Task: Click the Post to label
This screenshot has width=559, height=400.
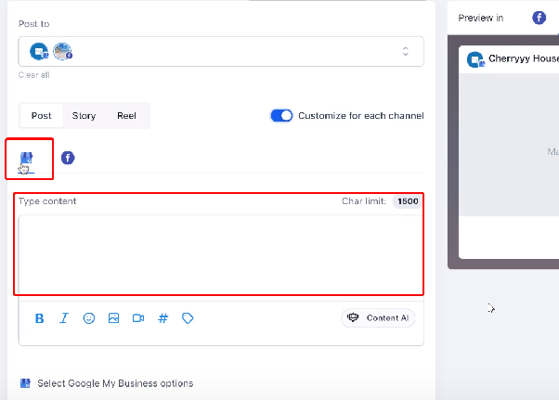Action: click(33, 24)
